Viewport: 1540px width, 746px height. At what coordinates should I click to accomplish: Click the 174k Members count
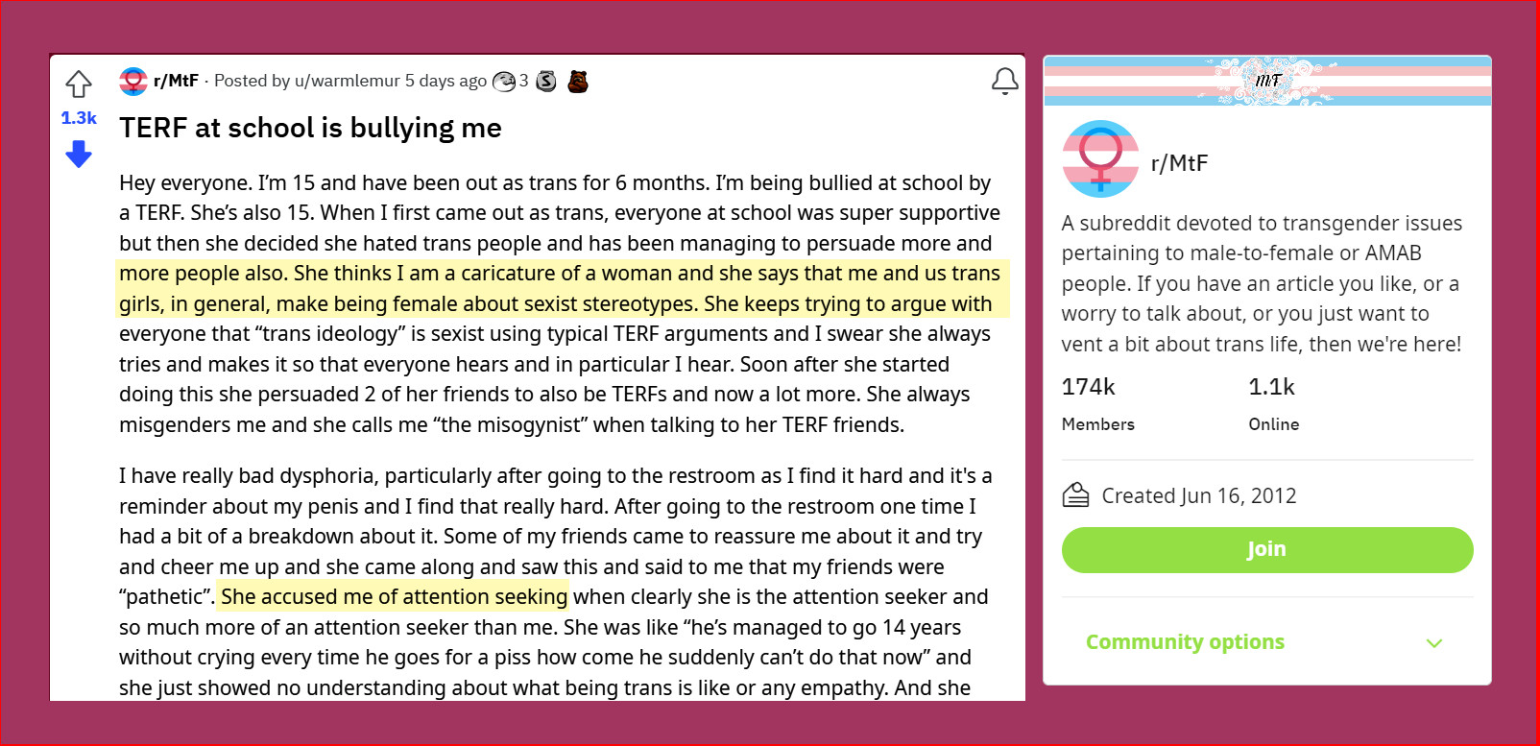point(1088,387)
